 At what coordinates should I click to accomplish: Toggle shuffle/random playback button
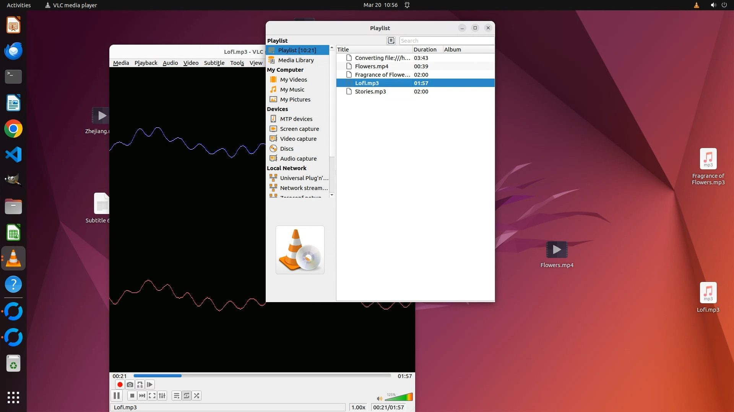point(196,396)
